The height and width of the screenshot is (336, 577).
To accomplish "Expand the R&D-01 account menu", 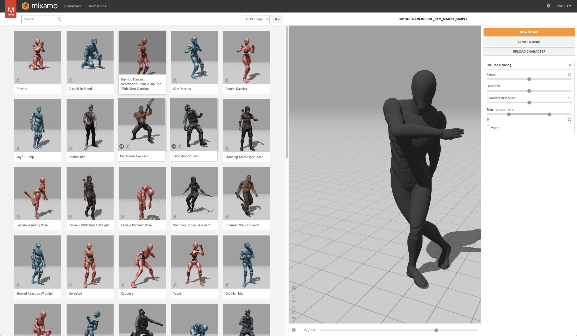I will [564, 6].
